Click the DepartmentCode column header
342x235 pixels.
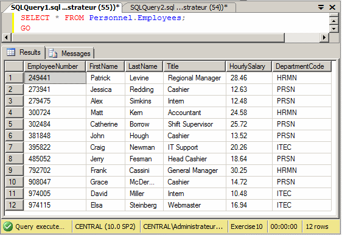pyautogui.click(x=302, y=66)
